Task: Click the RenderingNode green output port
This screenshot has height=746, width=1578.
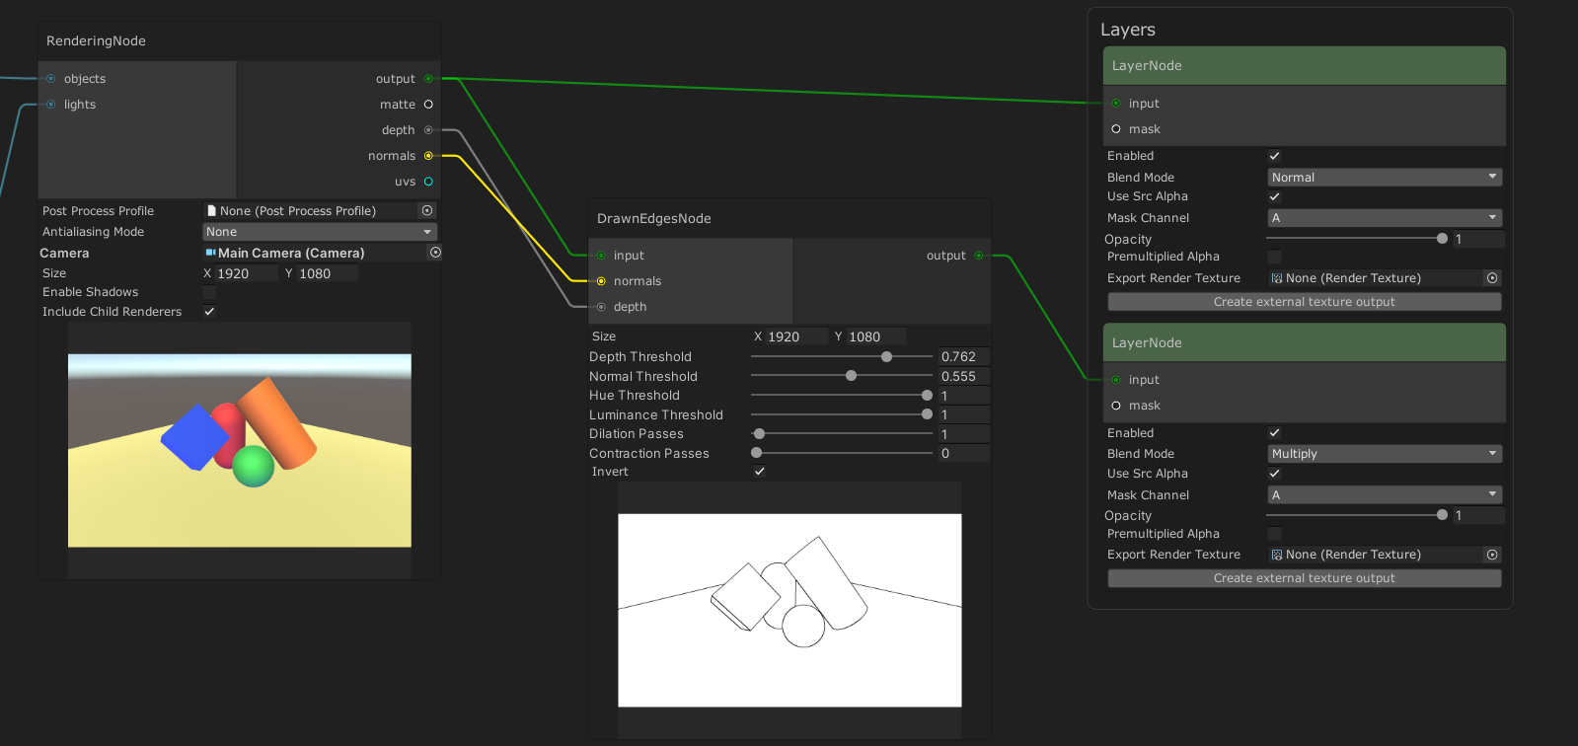Action: 428,79
